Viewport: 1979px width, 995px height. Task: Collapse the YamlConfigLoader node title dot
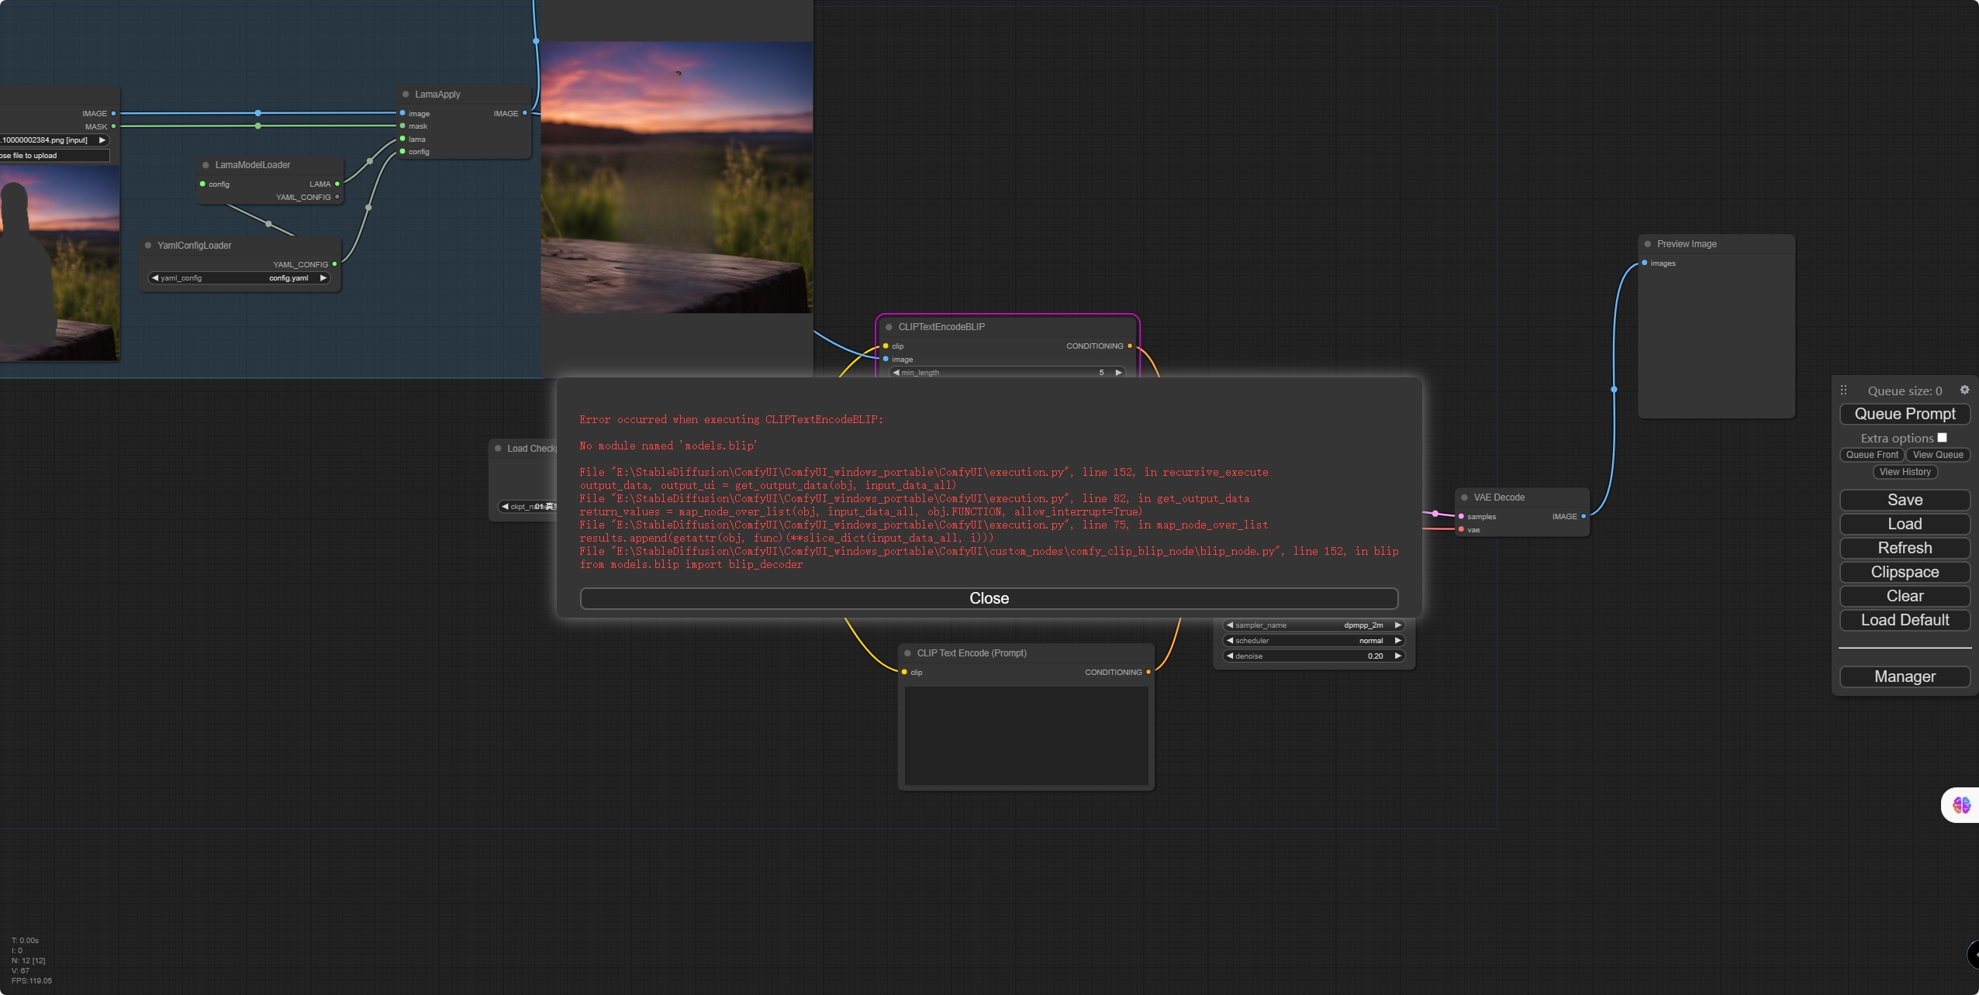[x=149, y=245]
